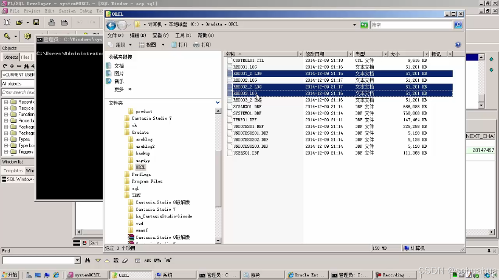Expand the Recent objects tree node
499x280 pixels.
tap(6, 102)
